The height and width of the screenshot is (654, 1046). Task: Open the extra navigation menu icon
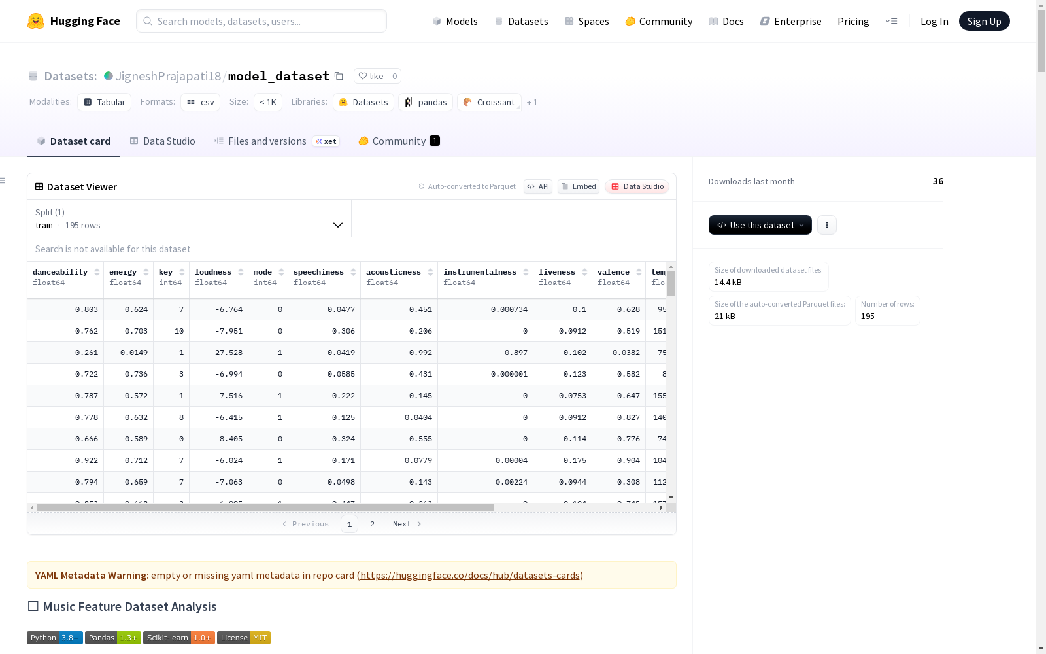[x=891, y=21]
